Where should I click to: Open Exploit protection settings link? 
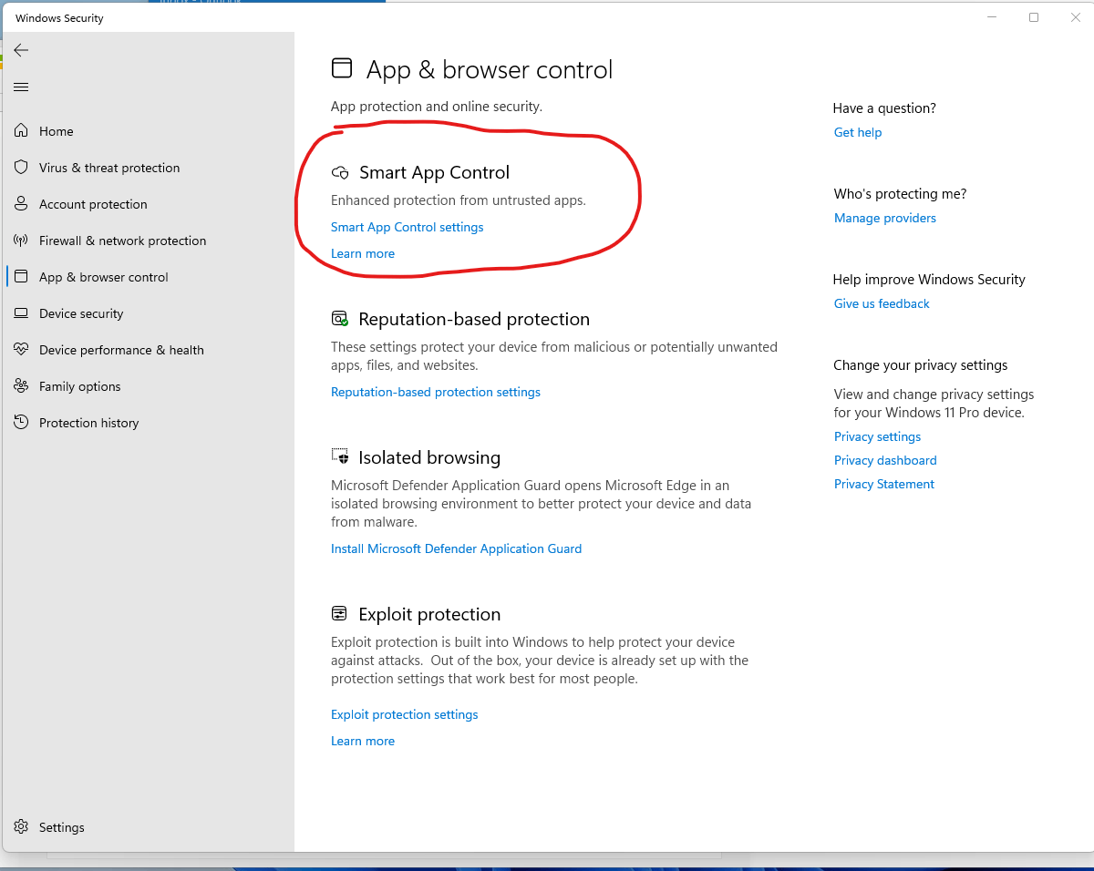404,714
